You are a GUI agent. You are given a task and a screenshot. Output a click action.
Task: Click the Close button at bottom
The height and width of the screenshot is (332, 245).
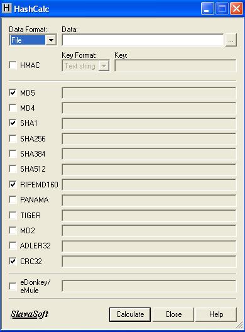(173, 314)
